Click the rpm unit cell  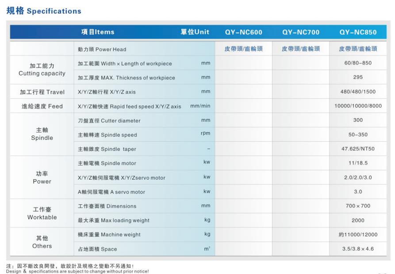pos(206,134)
